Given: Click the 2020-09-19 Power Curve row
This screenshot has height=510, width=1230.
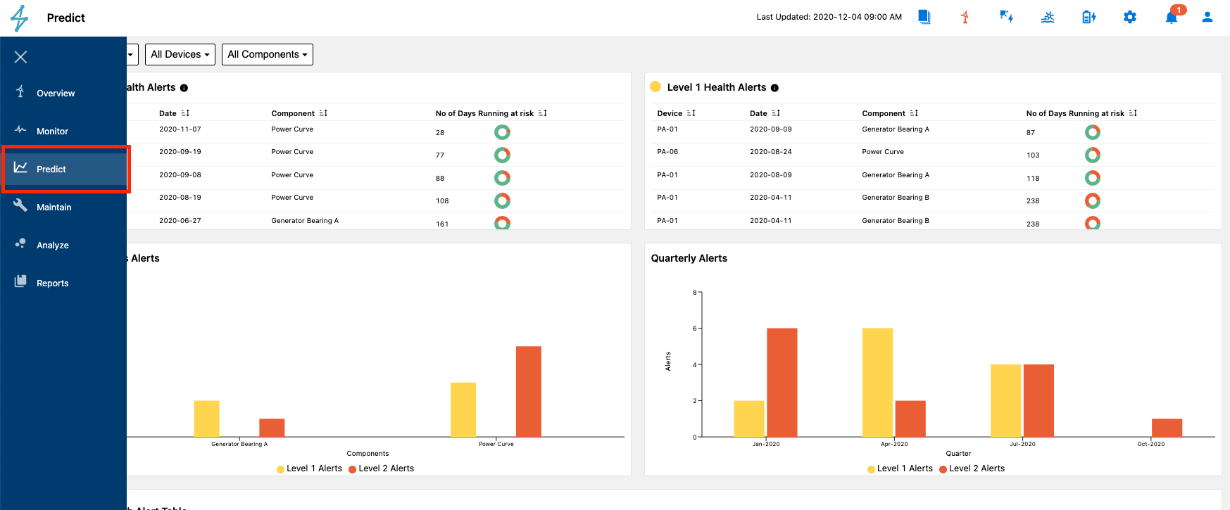Looking at the screenshot, I should point(375,155).
